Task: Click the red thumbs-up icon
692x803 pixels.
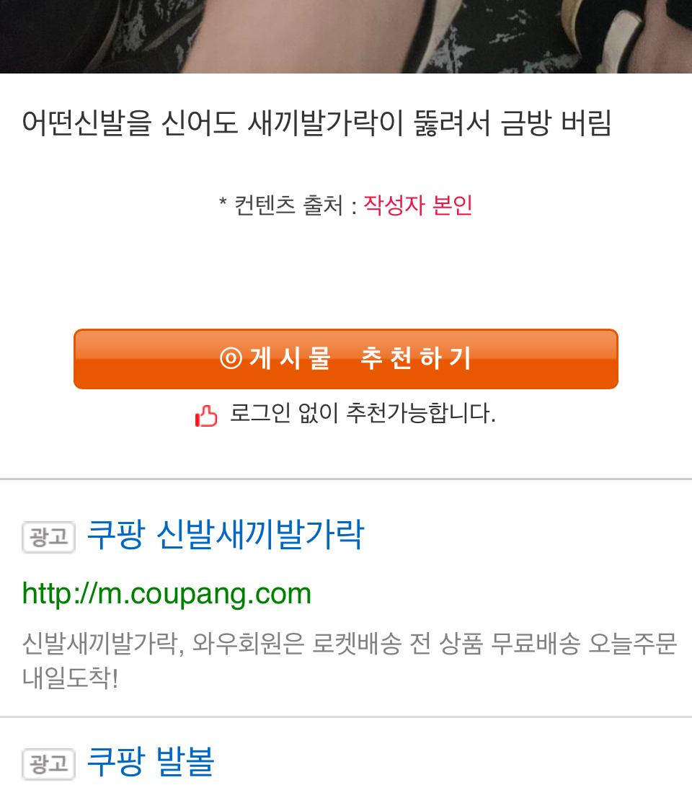Action: coord(206,415)
